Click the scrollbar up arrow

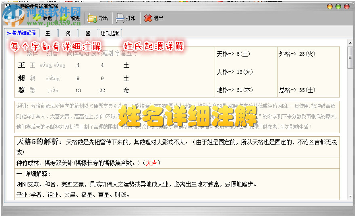coord(350,43)
